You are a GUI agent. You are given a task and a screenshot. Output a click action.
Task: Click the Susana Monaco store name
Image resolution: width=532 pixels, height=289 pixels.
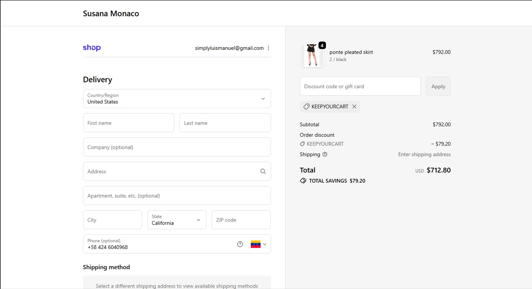point(111,13)
